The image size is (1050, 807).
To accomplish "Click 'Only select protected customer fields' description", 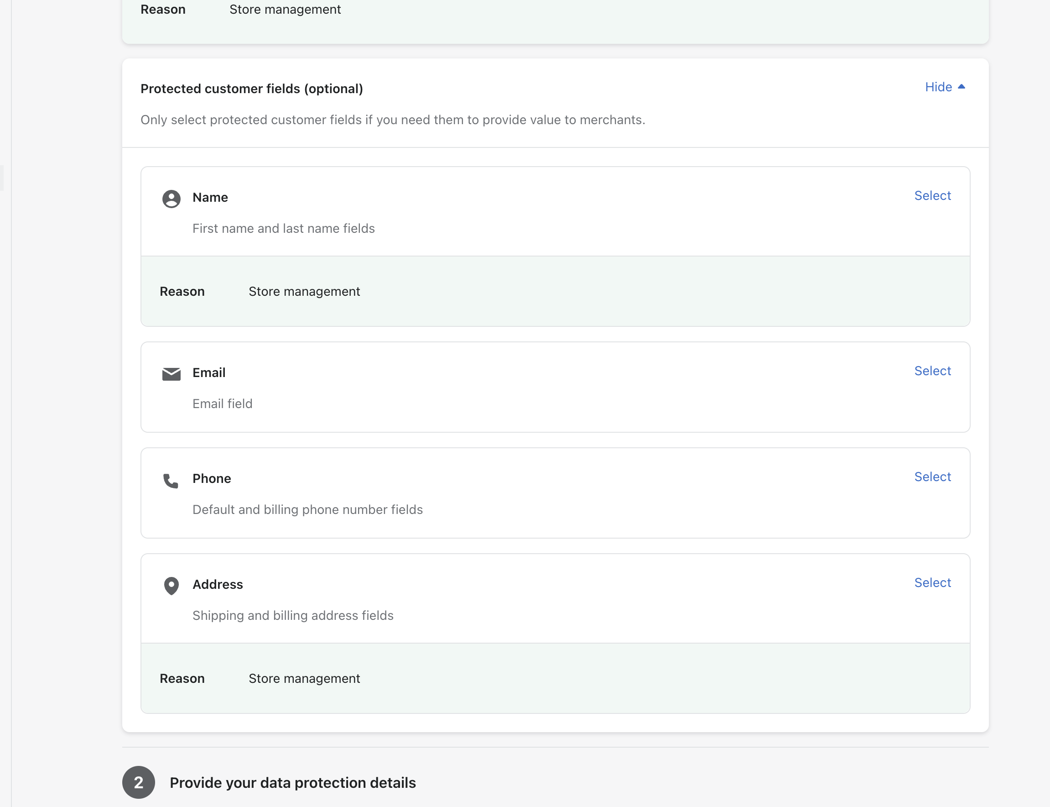I will point(393,120).
